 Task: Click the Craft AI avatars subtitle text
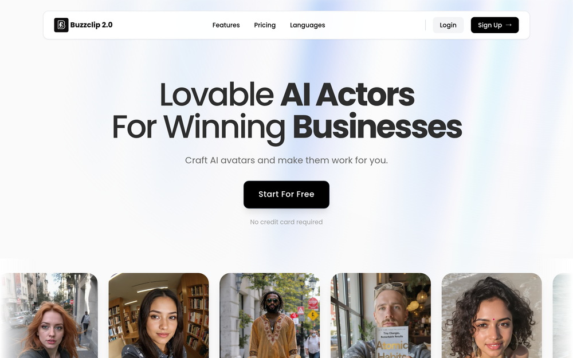286,160
